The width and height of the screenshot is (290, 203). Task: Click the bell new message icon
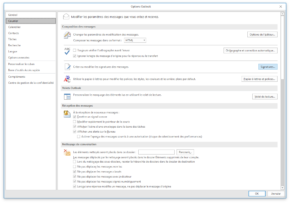(67, 114)
